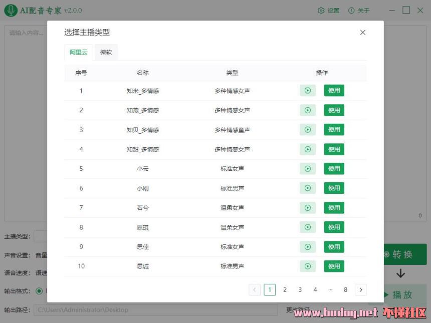Play the 小云 voice sample
This screenshot has height=323, width=431.
[308, 169]
